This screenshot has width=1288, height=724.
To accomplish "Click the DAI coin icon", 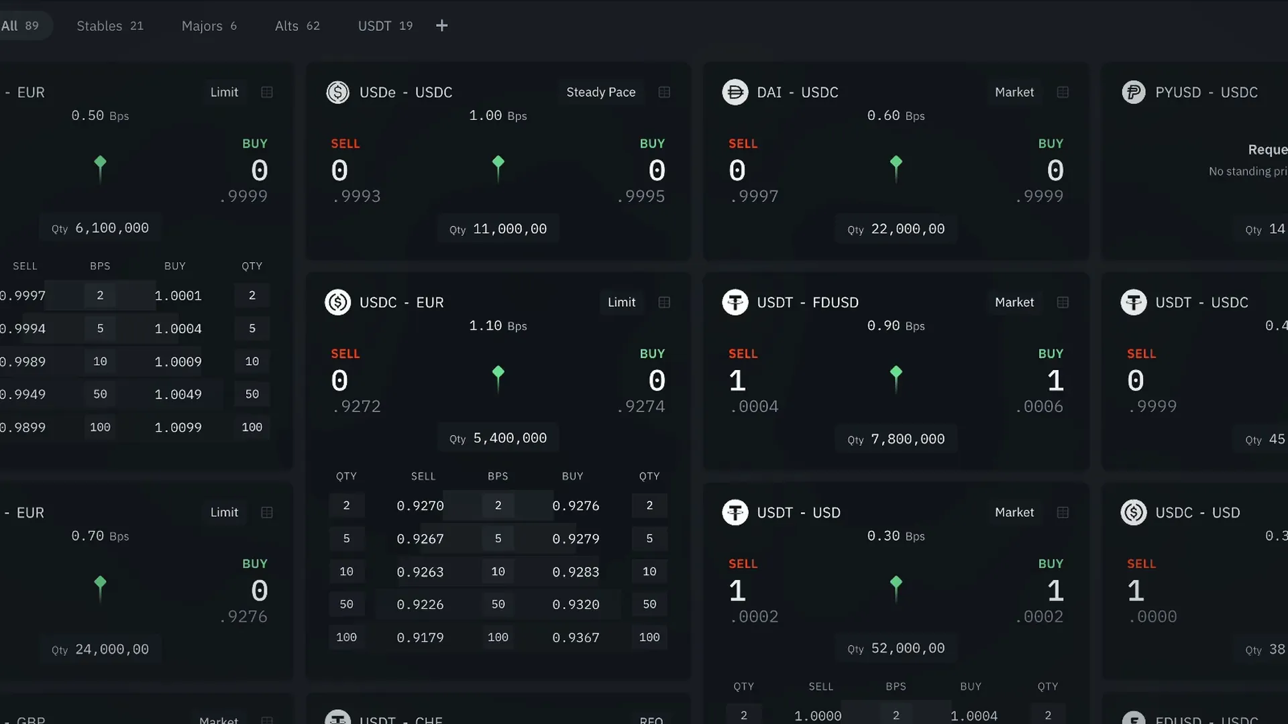I will (735, 93).
